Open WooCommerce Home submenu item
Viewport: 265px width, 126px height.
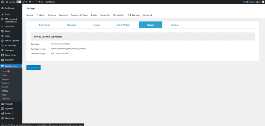[4, 71]
